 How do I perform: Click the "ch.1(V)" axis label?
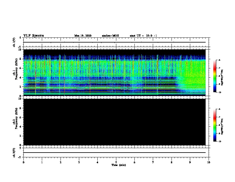pyautogui.click(x=14, y=42)
